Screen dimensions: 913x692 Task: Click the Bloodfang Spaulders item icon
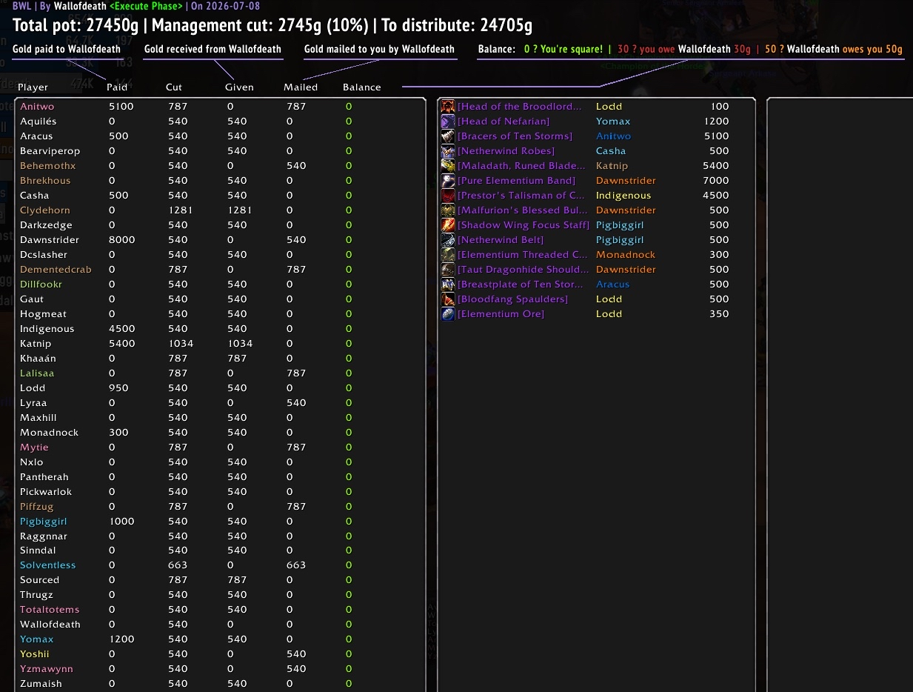(x=448, y=299)
